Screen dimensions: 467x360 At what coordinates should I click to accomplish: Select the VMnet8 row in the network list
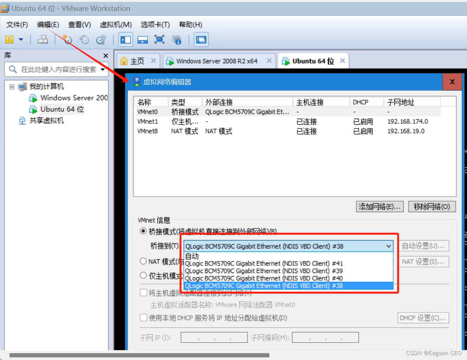(x=288, y=131)
